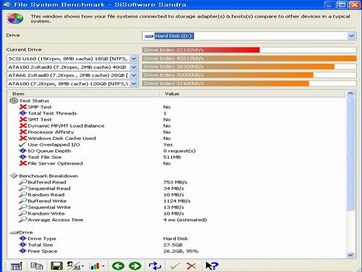362x272 pixels.
Task: Click the red X icon beside SMT Test
Action: (x=23, y=120)
